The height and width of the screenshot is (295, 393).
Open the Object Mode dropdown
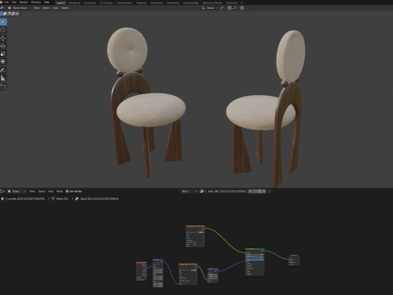coord(19,8)
